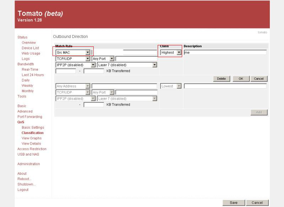This screenshot has height=207, width=284.
Task: Click the empty description field in new rule
Action: pyautogui.click(x=225, y=86)
